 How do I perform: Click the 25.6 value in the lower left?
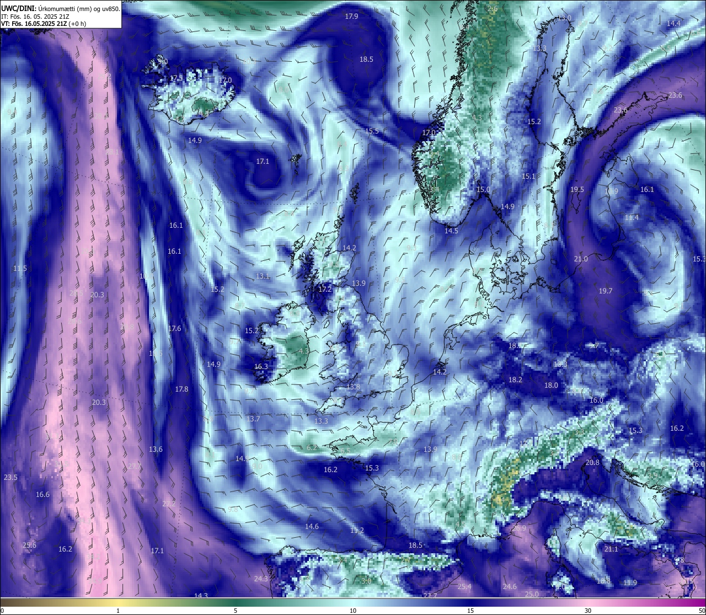point(29,546)
